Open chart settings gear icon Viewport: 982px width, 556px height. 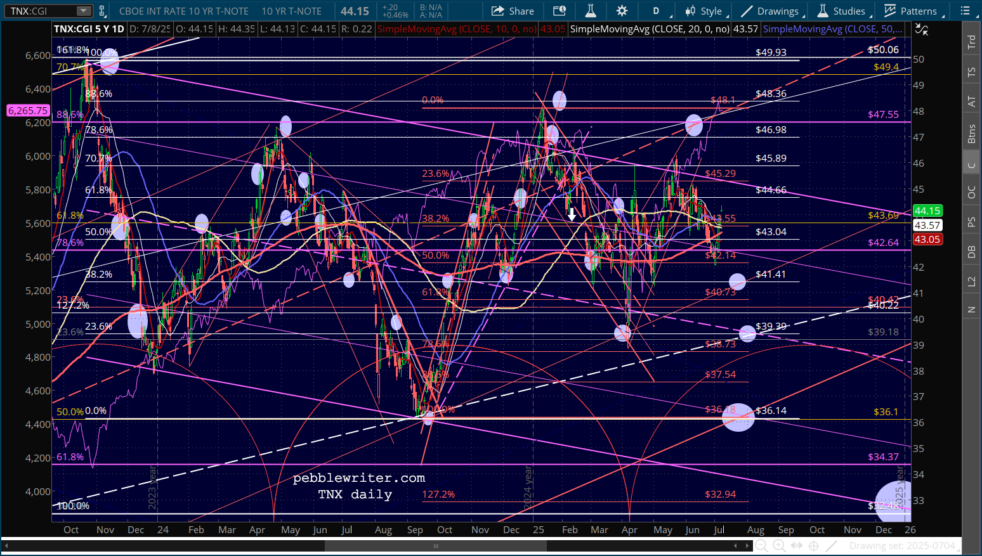[622, 11]
